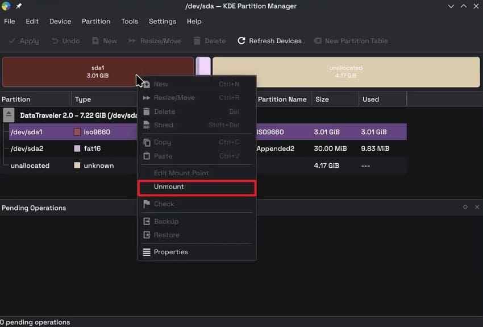This screenshot has height=327, width=483.
Task: Open the Partition menu
Action: 96,22
